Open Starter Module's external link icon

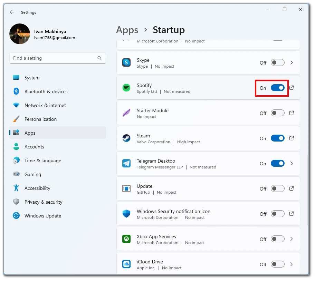tap(292, 113)
